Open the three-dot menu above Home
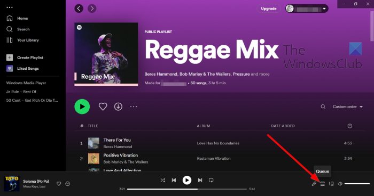Viewport: 374px width, 196px height. pyautogui.click(x=10, y=7)
